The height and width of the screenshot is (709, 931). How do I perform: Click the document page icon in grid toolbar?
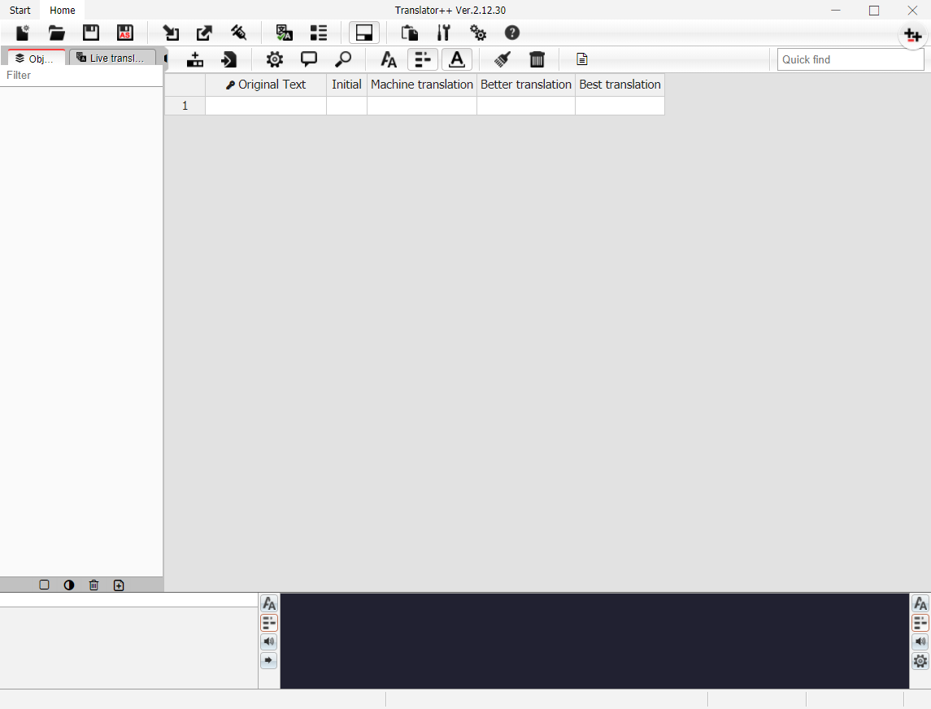[582, 59]
